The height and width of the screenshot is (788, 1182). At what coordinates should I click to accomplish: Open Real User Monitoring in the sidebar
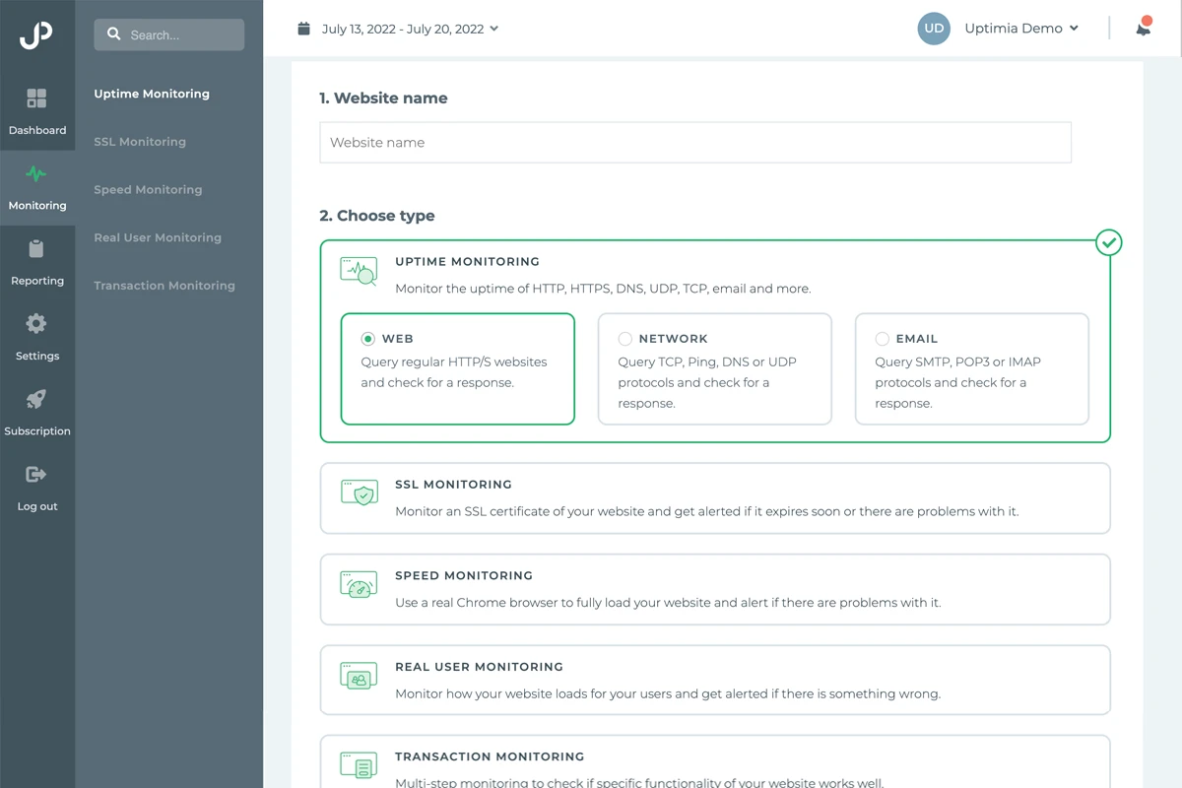tap(158, 237)
